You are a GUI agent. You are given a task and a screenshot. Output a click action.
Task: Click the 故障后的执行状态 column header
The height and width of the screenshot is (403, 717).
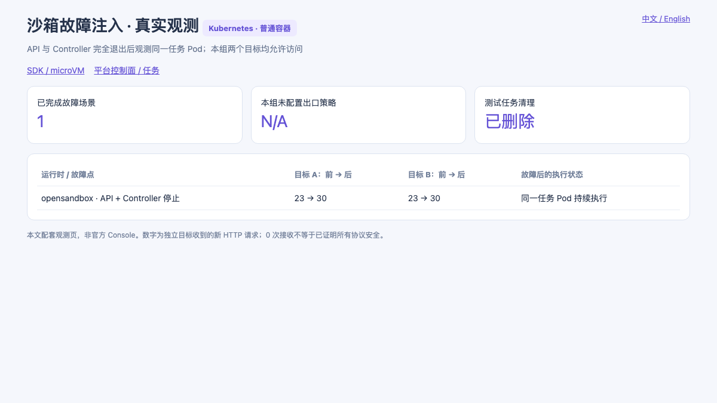click(x=552, y=175)
